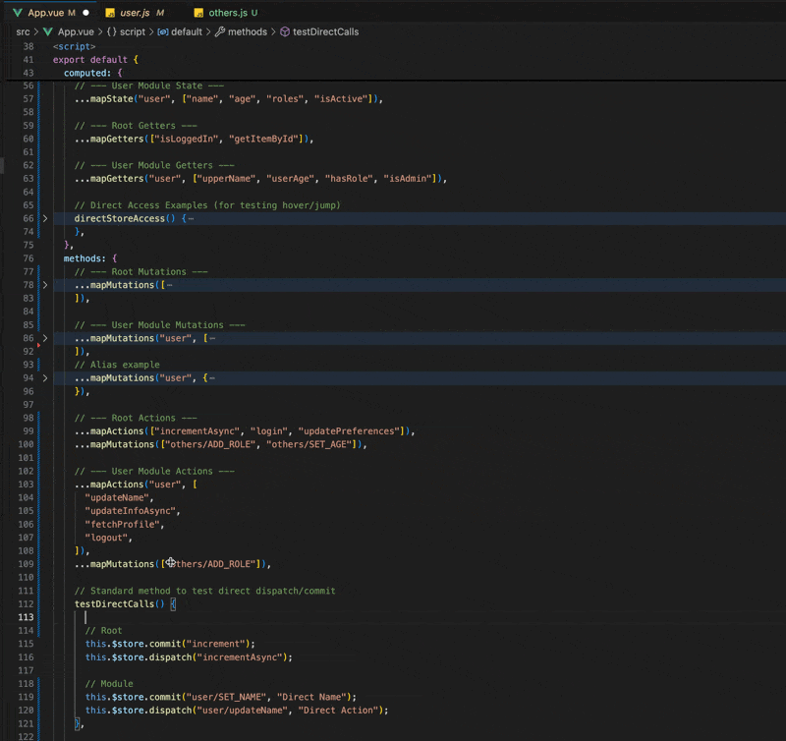Click "upperName" string on line 63
The image size is (786, 741).
[227, 179]
